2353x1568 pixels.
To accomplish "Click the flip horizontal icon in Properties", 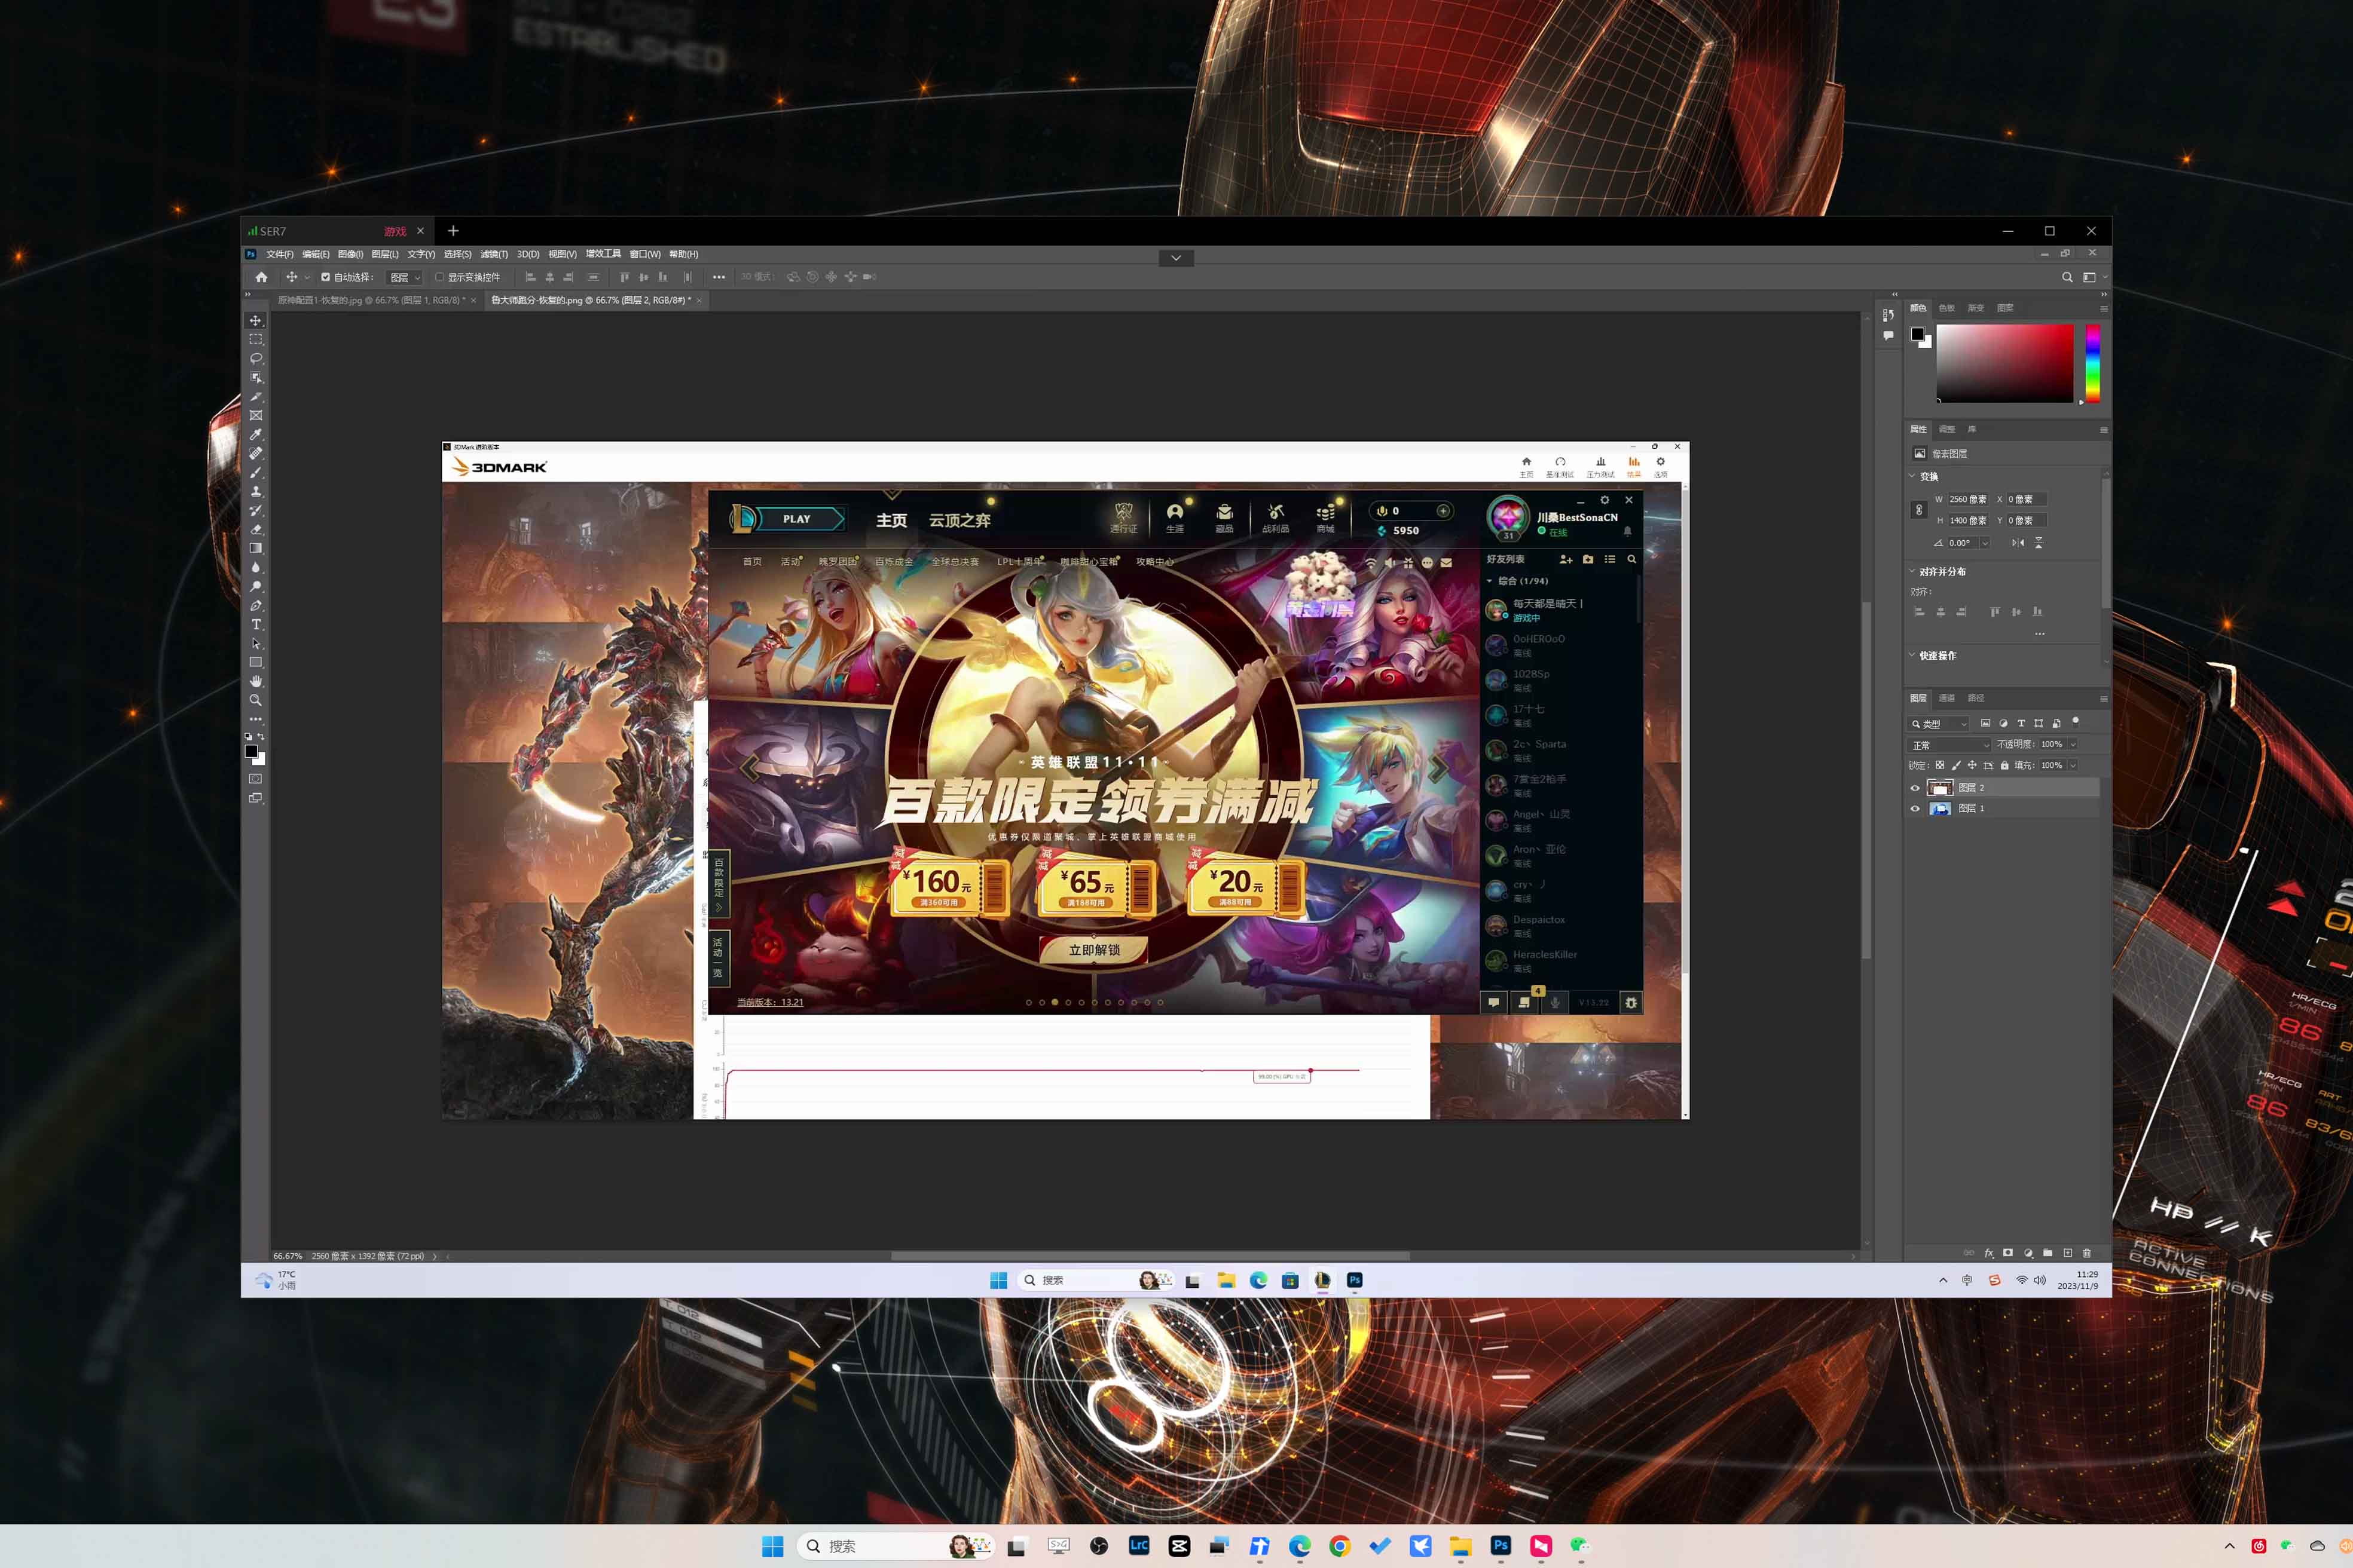I will [x=2018, y=543].
